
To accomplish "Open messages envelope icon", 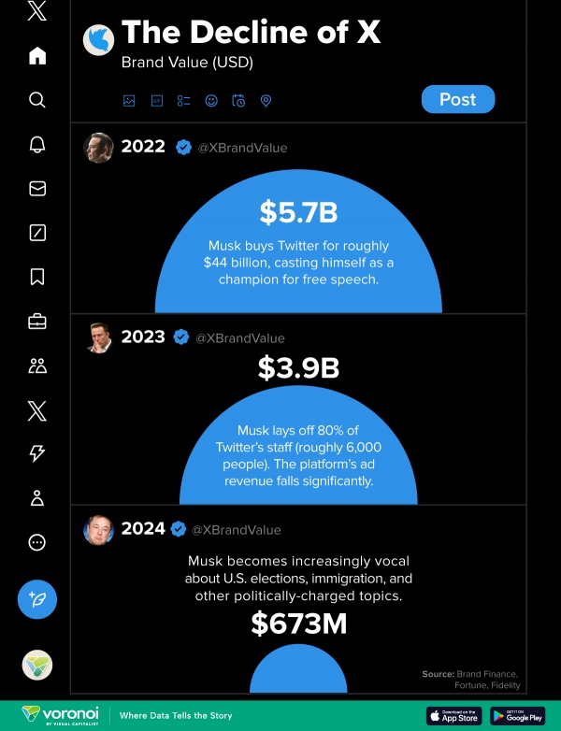I will click(x=37, y=188).
